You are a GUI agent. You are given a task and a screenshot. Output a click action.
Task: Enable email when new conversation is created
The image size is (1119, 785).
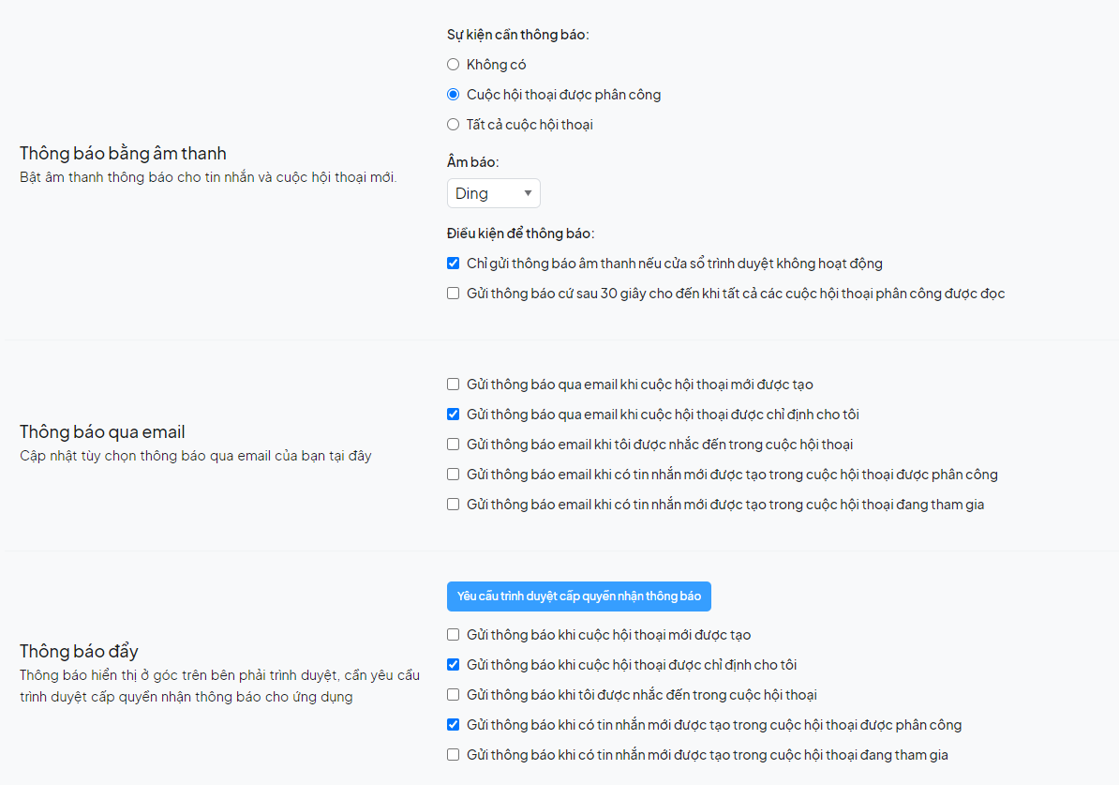click(454, 385)
